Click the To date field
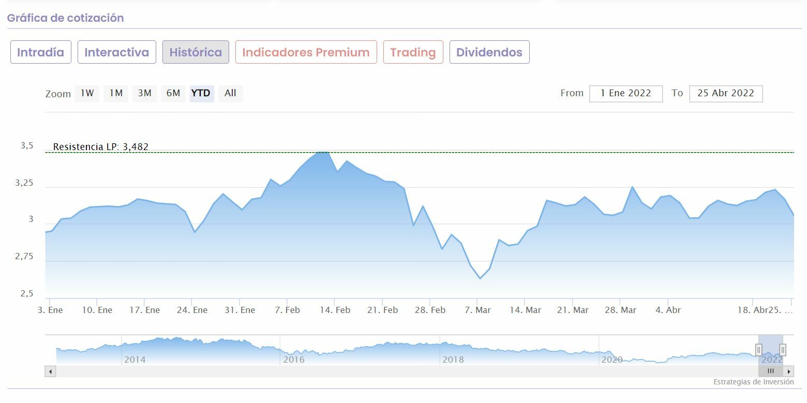The image size is (807, 403). tap(725, 94)
